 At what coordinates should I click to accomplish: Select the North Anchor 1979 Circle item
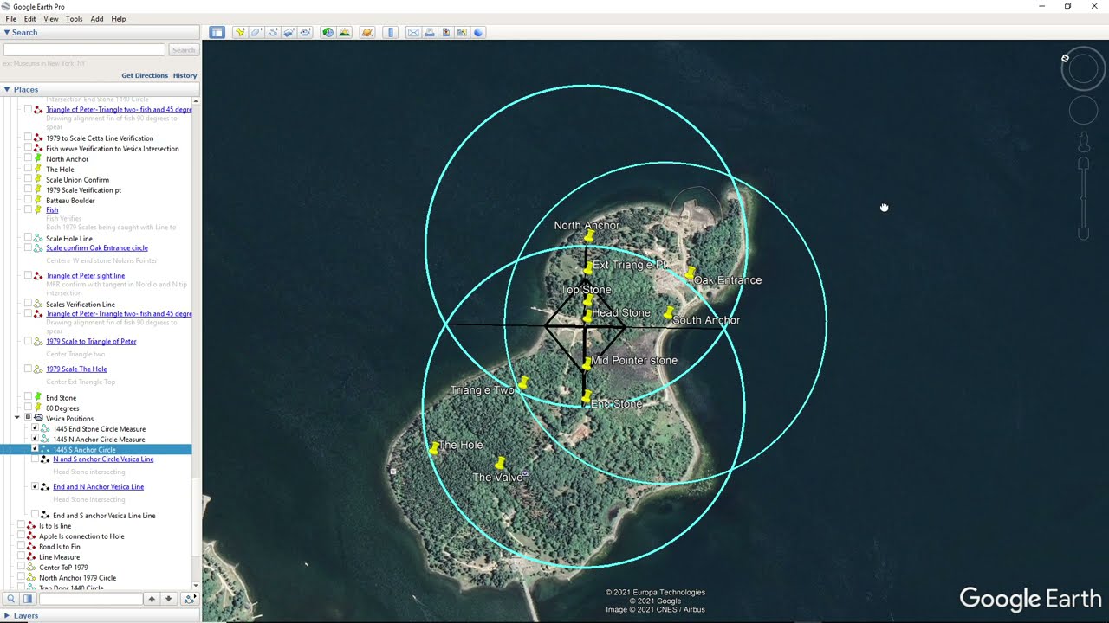pos(77,577)
